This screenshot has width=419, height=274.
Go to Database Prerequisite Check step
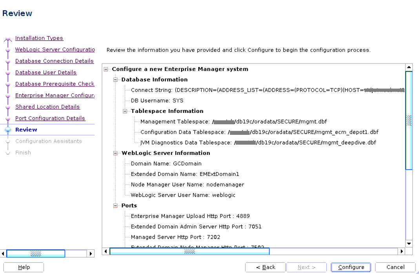tap(55, 84)
